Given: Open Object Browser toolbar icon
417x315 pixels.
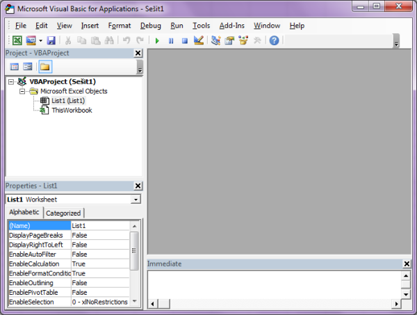Looking at the screenshot, I should coord(243,40).
